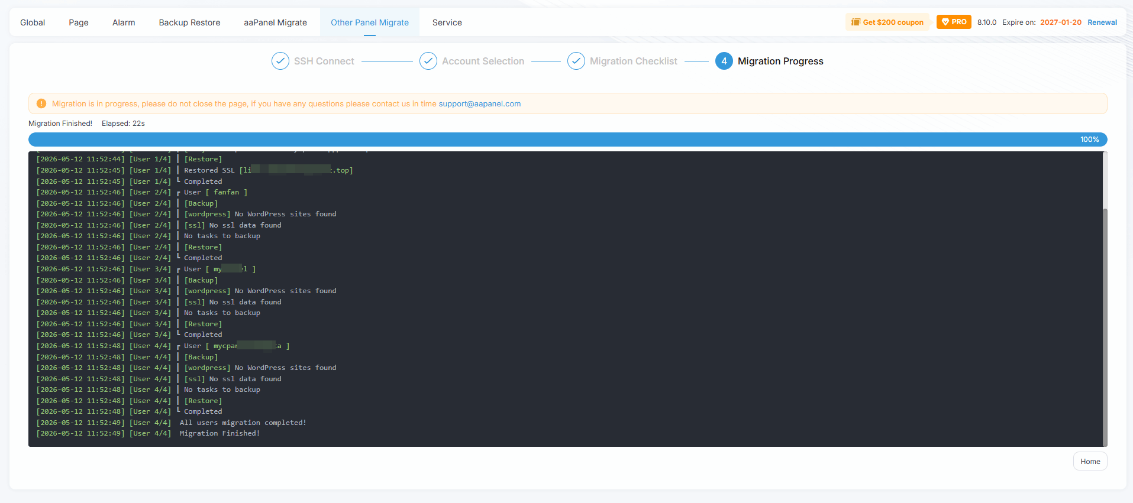Click the No tasks to backup line for User 4/4
Screen dimensions: 1133x503
(x=148, y=390)
